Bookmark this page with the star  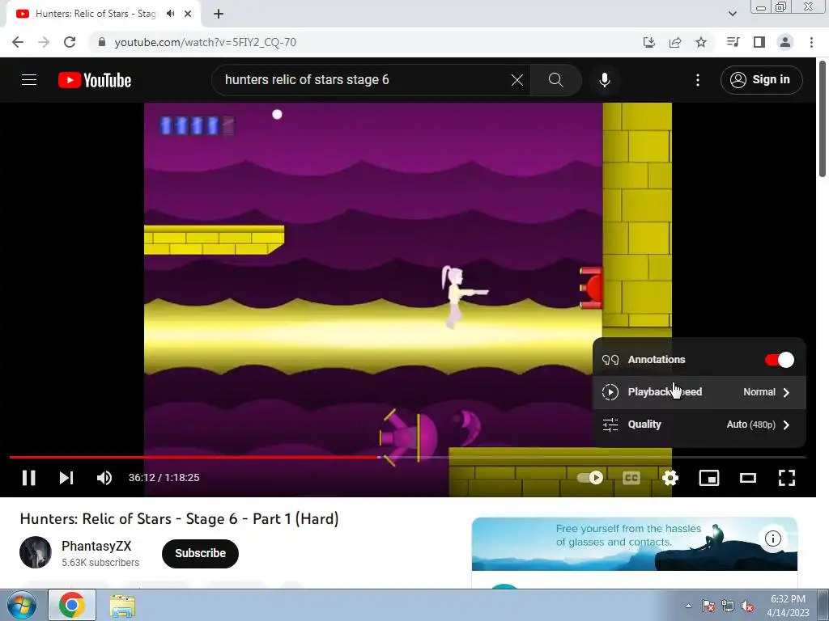[x=701, y=42]
